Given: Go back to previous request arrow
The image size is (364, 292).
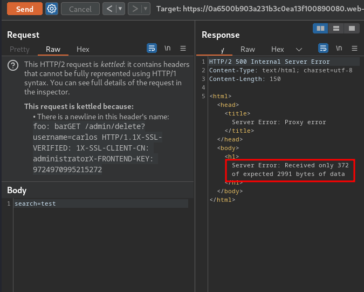Looking at the screenshot, I should coord(109,9).
